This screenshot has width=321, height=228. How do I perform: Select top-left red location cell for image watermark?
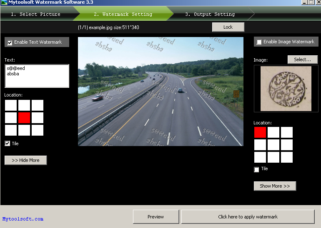tap(260, 132)
